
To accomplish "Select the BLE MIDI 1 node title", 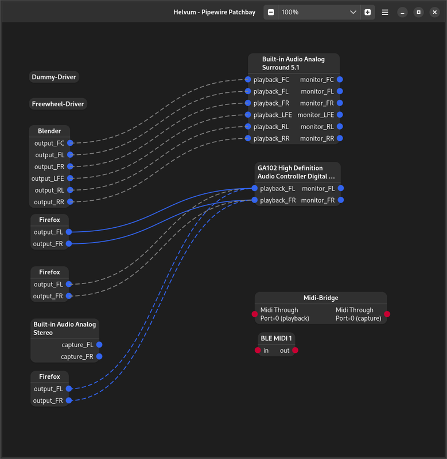I will (277, 338).
